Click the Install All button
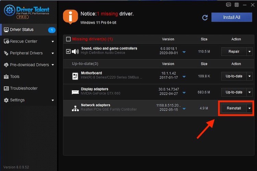The height and width of the screenshot is (171, 257). tap(232, 17)
